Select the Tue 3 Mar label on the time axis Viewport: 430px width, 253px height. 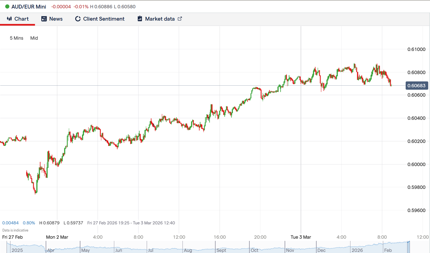click(301, 237)
